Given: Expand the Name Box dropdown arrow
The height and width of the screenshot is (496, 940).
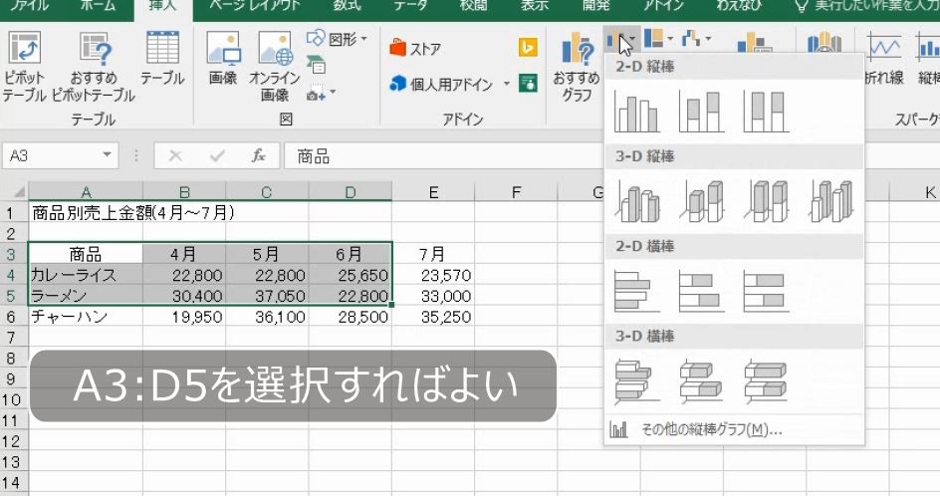Looking at the screenshot, I should click(x=107, y=155).
